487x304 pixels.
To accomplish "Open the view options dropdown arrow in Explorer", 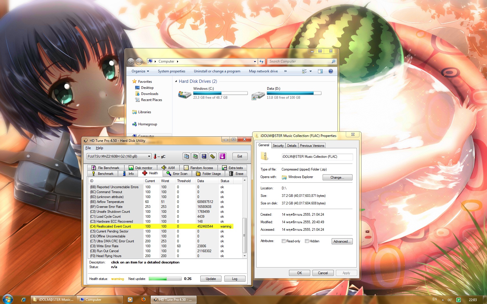I will click(310, 71).
